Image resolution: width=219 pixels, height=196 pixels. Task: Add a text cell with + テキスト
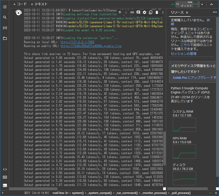39,4
